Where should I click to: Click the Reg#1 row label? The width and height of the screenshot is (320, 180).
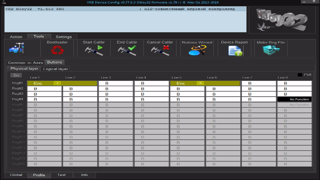[17, 83]
